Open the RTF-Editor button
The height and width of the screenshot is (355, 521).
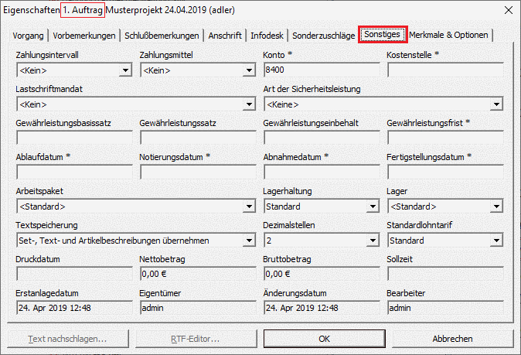[196, 339]
